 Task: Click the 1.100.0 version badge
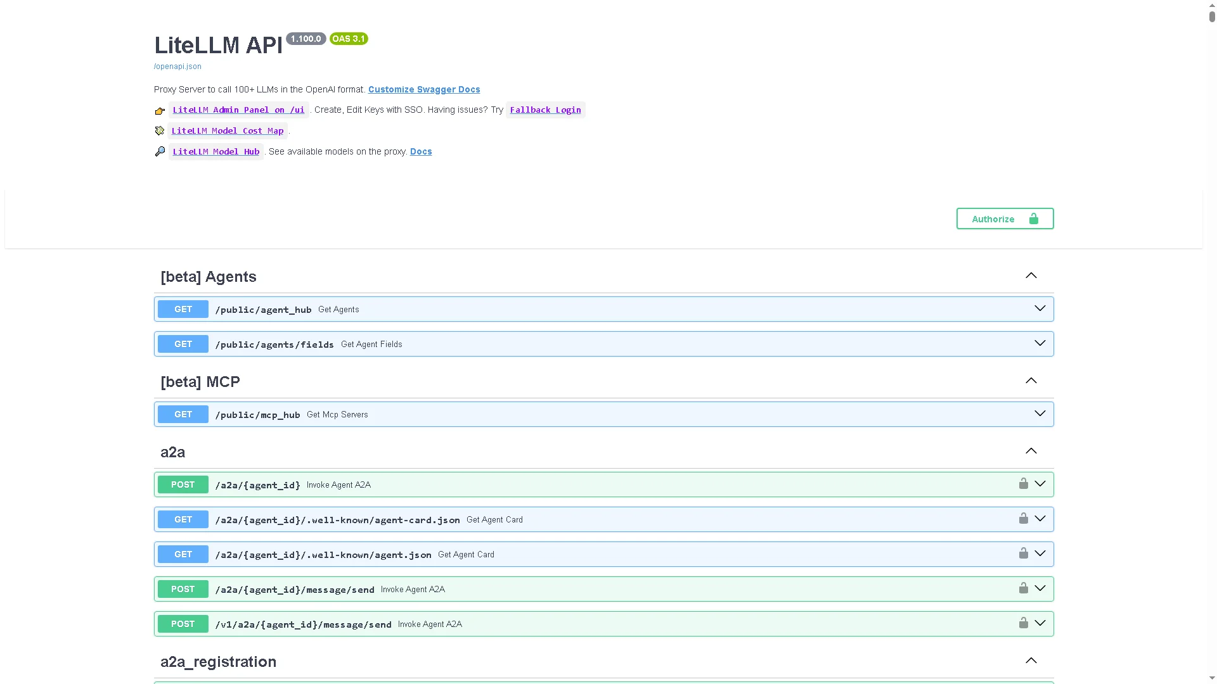(306, 39)
